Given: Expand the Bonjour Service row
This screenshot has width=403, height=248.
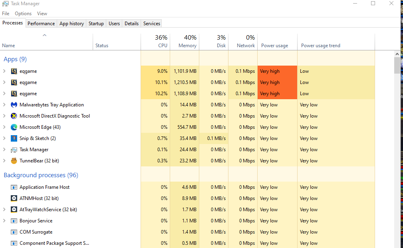Looking at the screenshot, I should (4, 221).
